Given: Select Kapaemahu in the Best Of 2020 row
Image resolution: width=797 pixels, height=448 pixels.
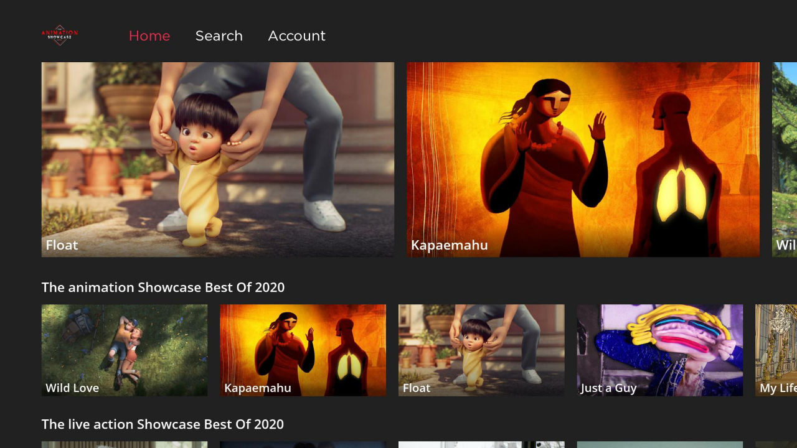Looking at the screenshot, I should click(303, 350).
